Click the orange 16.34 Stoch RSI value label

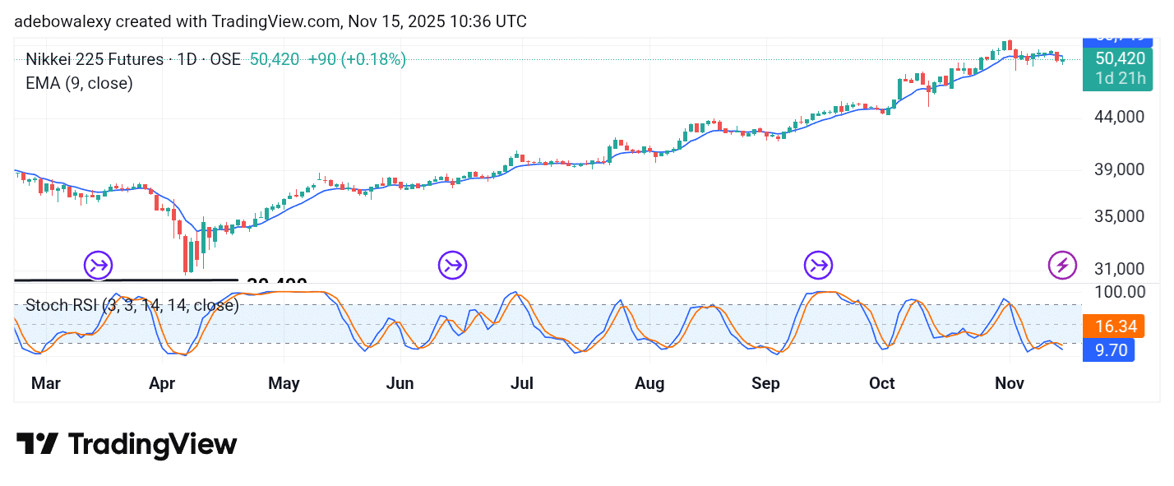click(x=1116, y=326)
